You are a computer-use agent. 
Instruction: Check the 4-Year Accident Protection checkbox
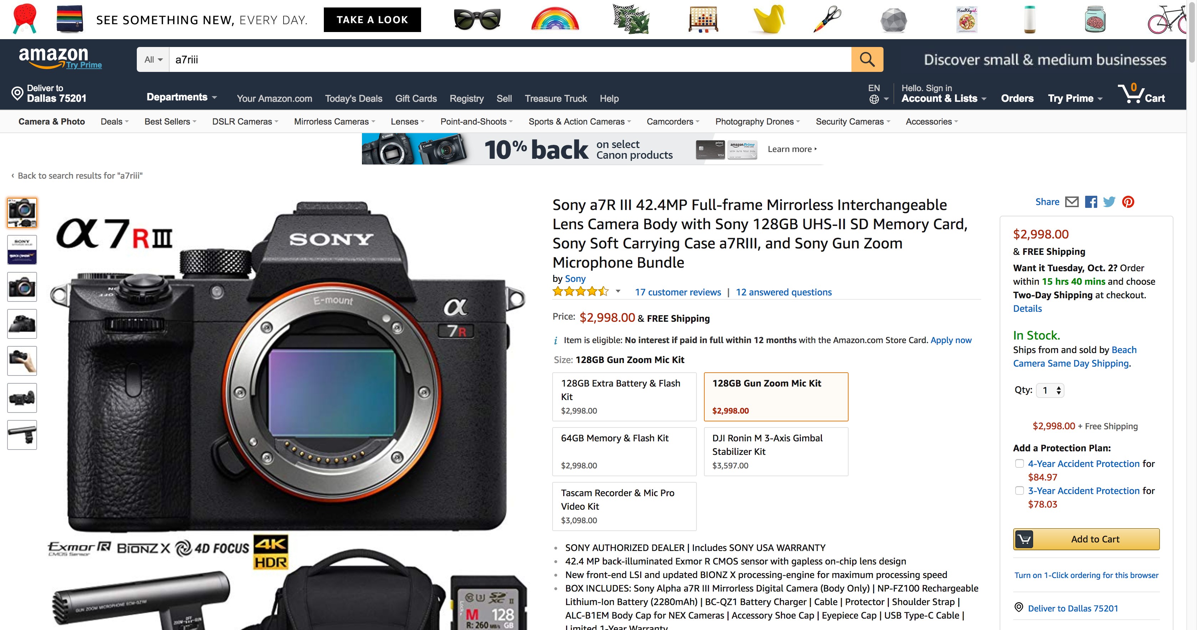click(x=1020, y=463)
